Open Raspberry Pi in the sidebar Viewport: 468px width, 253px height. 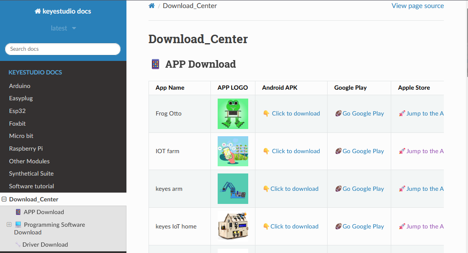[x=26, y=148]
